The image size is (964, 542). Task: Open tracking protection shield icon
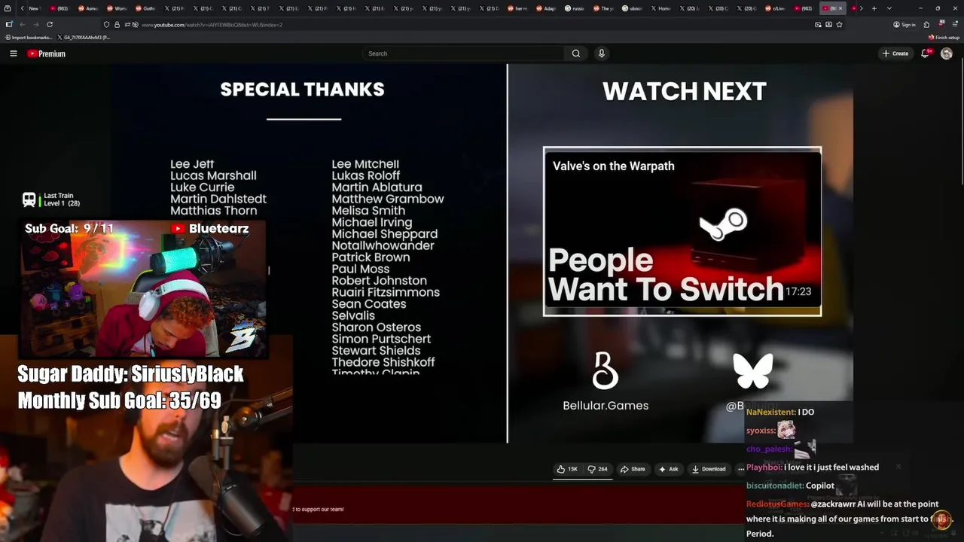click(x=106, y=24)
